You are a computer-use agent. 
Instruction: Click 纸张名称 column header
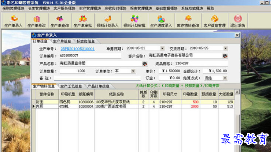point(117,94)
